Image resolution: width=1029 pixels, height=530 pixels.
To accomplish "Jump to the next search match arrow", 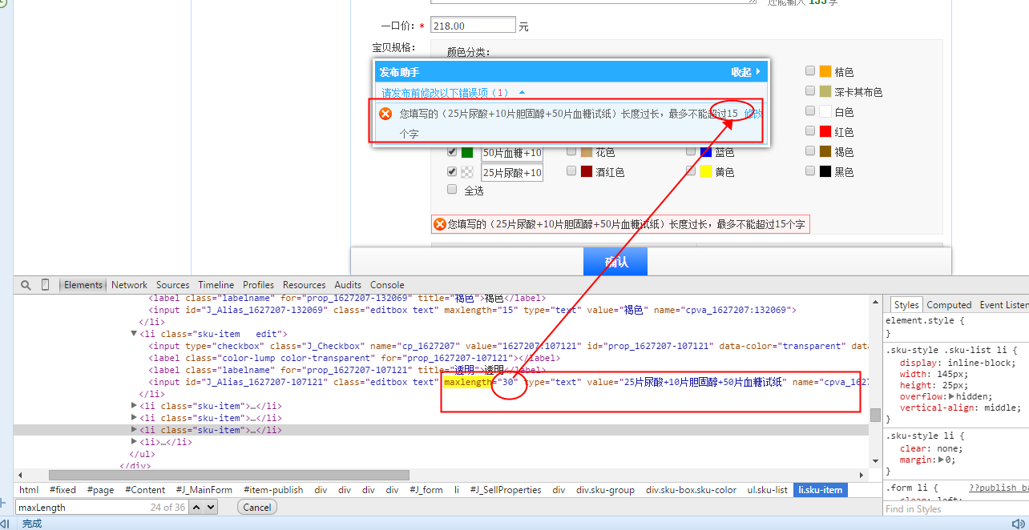I will (x=210, y=507).
